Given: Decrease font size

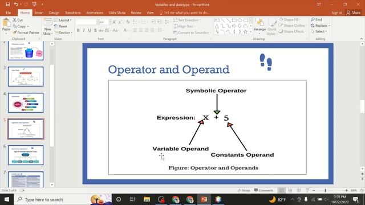Looking at the screenshot, I should [x=120, y=22].
